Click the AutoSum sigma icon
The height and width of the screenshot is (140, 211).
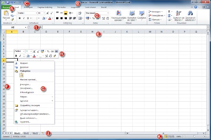click(x=169, y=12)
